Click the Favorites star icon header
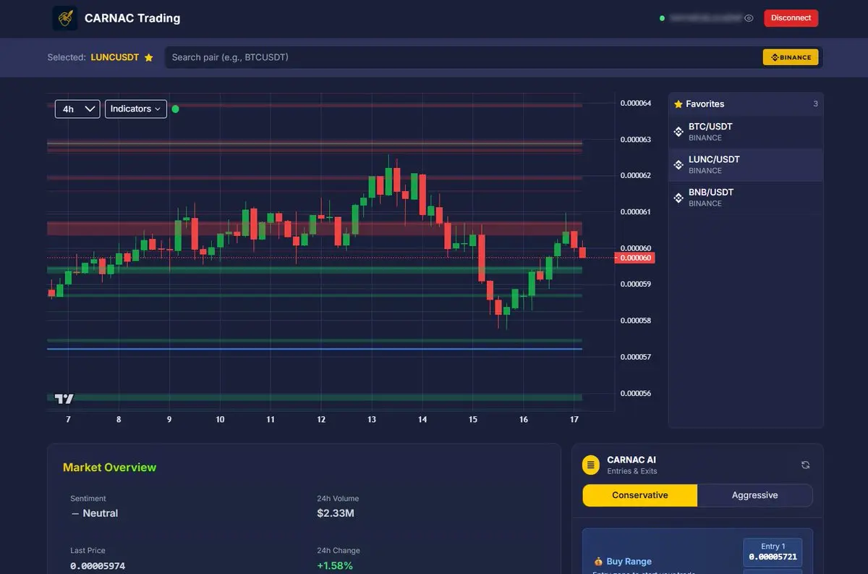The height and width of the screenshot is (574, 868). point(678,104)
